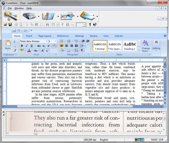Click Increase Indent icon
The height and width of the screenshot is (143, 169).
88,41
